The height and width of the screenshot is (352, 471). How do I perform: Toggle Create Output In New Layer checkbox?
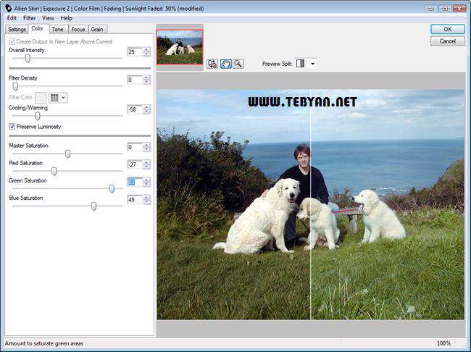coord(12,41)
